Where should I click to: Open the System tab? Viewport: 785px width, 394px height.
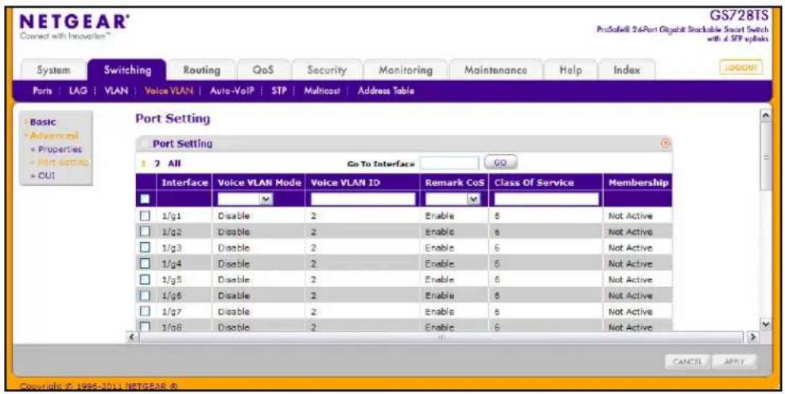pyautogui.click(x=53, y=71)
